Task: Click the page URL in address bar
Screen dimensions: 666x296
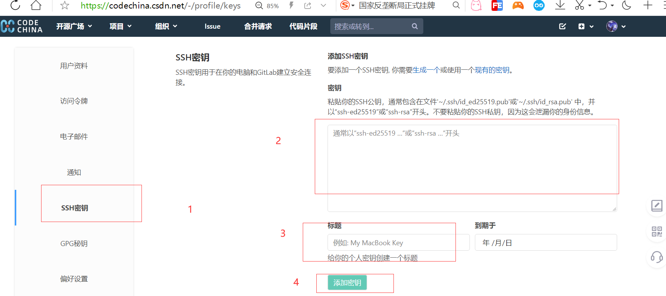Action: (160, 5)
